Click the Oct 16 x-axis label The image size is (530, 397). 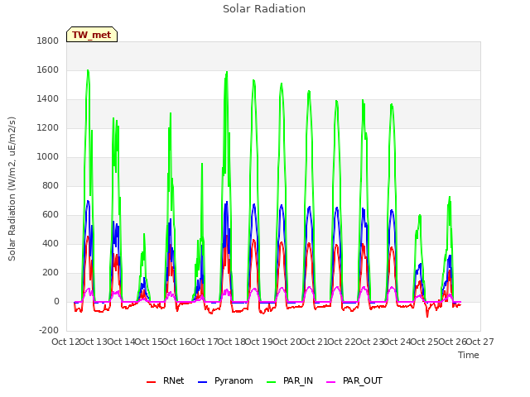tap(176, 342)
